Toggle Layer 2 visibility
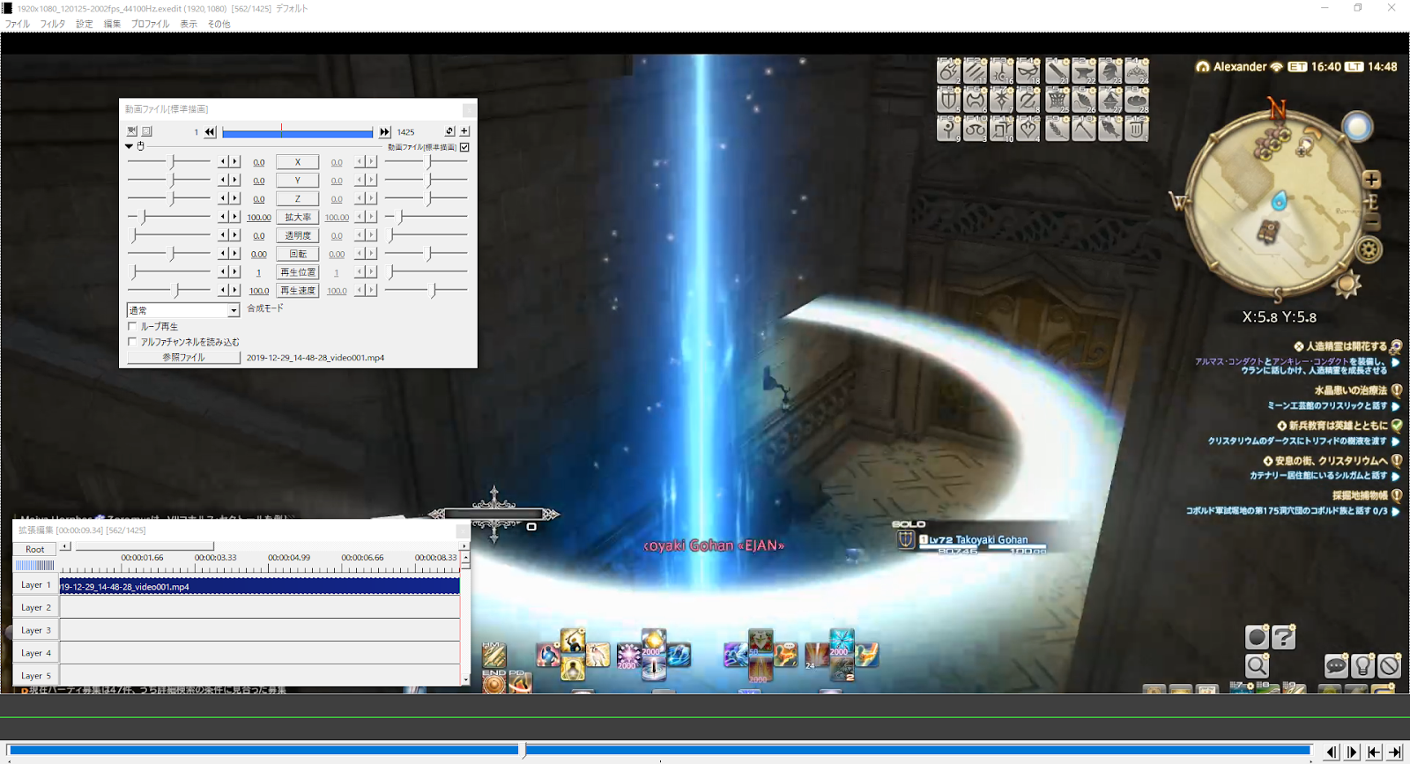This screenshot has width=1410, height=764. click(36, 608)
